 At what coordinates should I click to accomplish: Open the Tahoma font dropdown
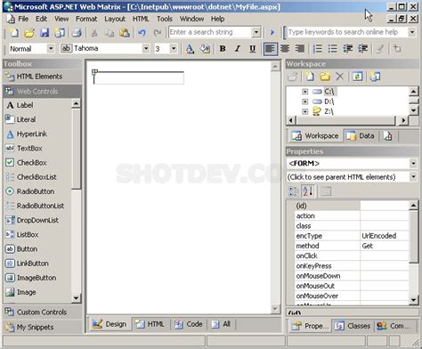click(x=146, y=48)
